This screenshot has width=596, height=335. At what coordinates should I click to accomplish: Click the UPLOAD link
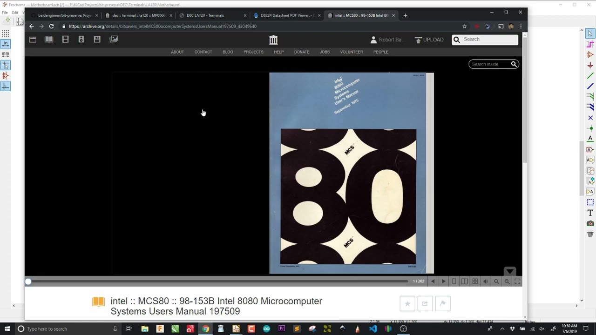tap(429, 40)
